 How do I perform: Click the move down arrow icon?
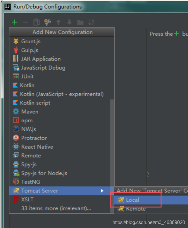click(70, 22)
